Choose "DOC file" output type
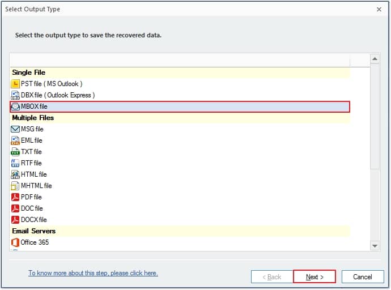391x290 pixels. tap(180, 208)
